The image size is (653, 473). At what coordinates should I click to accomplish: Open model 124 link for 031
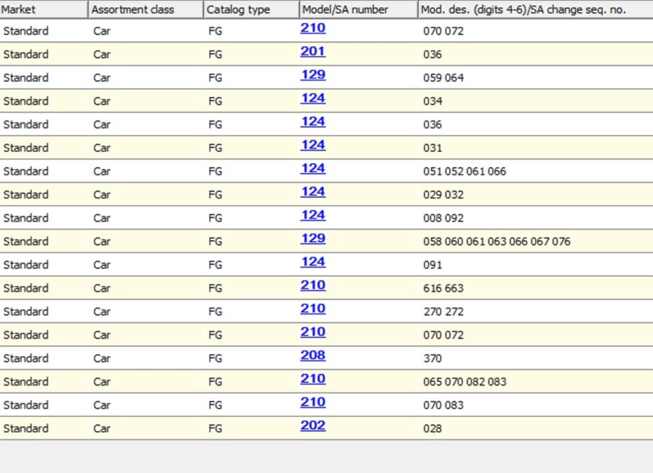(x=313, y=145)
